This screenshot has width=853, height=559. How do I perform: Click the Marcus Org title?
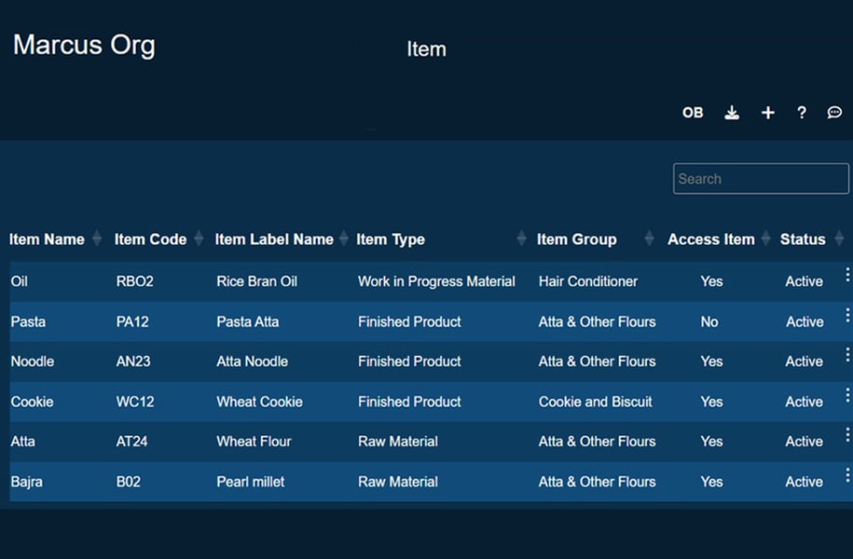(x=84, y=45)
